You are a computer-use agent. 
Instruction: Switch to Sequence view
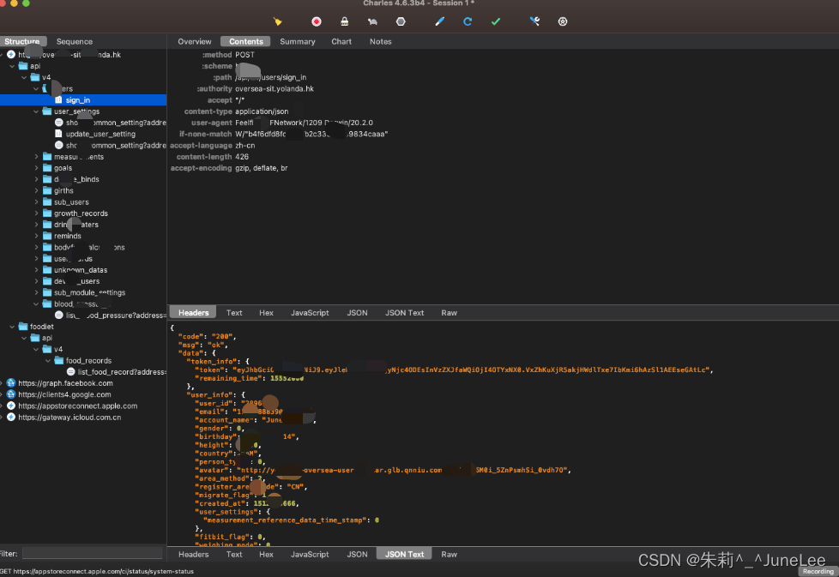coord(75,41)
